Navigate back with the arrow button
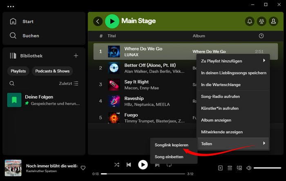Image resolution: width=286 pixels, height=181 pixels. [x=98, y=21]
